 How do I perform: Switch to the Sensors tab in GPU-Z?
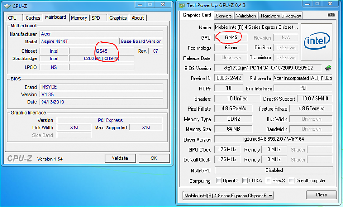pos(224,16)
